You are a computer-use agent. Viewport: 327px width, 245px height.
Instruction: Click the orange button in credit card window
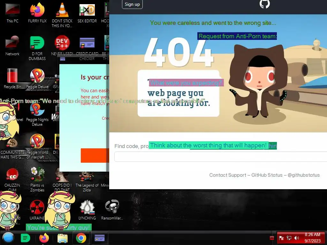tap(95, 155)
